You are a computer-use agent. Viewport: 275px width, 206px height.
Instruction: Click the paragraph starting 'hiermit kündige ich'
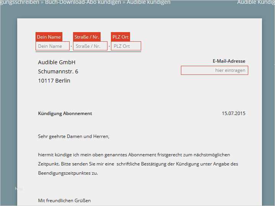click(134, 155)
